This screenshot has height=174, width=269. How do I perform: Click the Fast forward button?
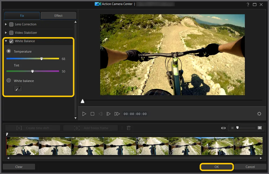click(117, 114)
